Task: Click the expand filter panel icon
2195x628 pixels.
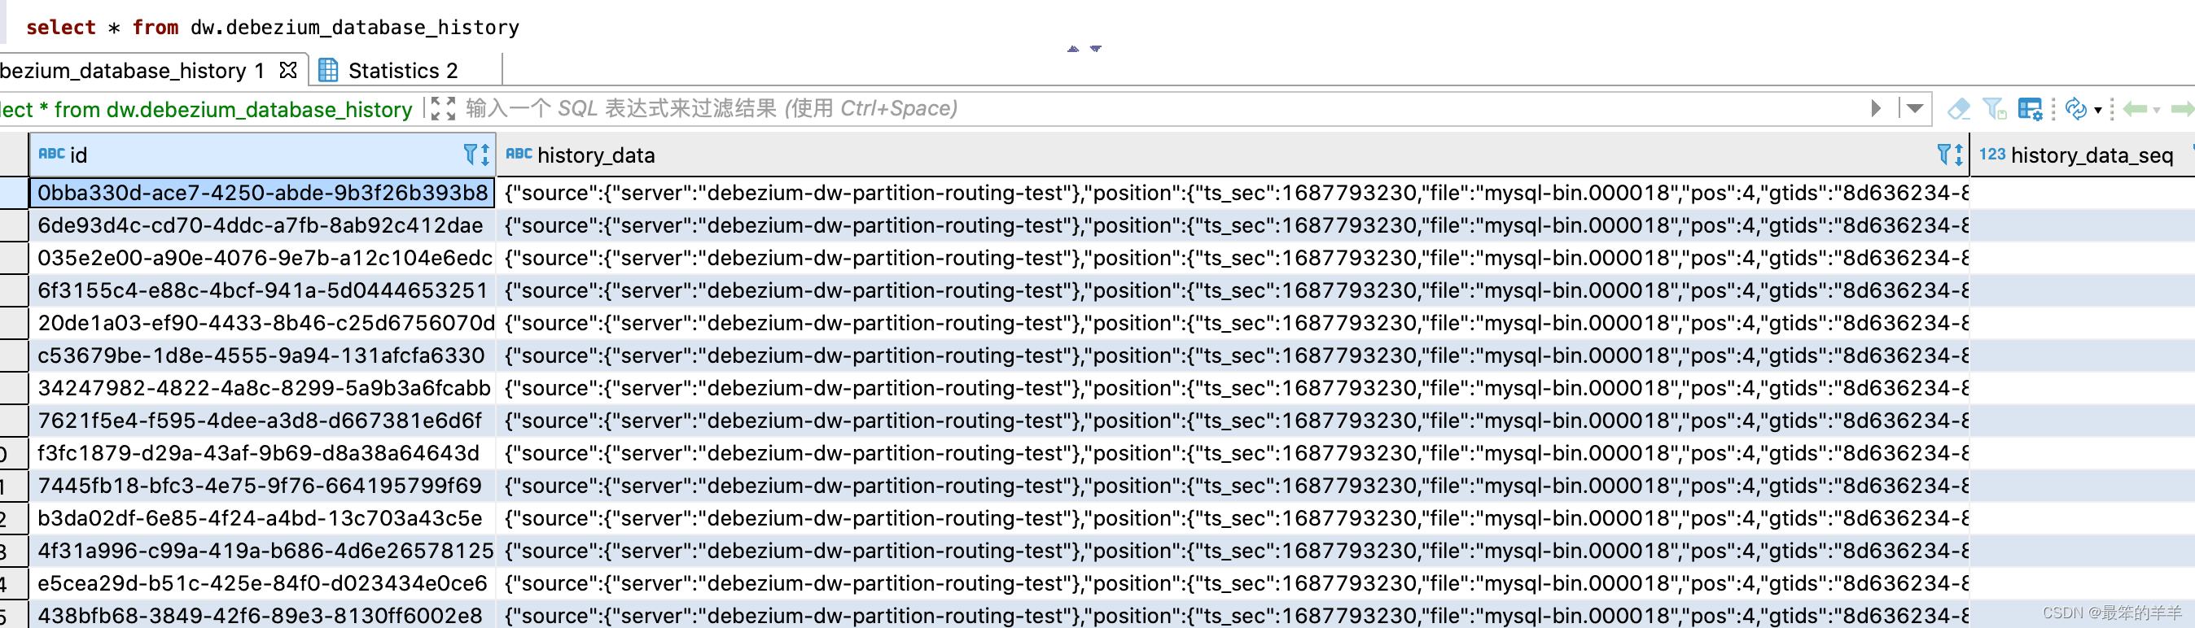Action: pyautogui.click(x=443, y=109)
